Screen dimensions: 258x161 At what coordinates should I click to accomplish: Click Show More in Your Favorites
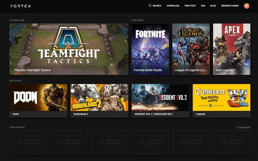(x=244, y=128)
